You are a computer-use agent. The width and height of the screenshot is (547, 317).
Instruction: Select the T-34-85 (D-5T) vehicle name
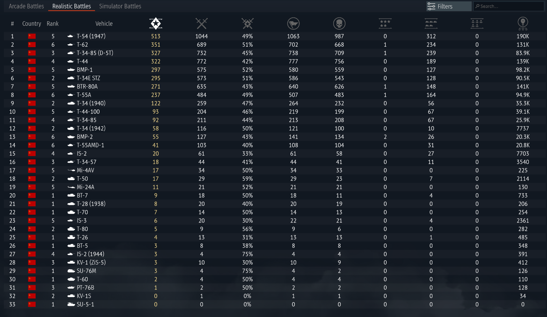coord(95,53)
